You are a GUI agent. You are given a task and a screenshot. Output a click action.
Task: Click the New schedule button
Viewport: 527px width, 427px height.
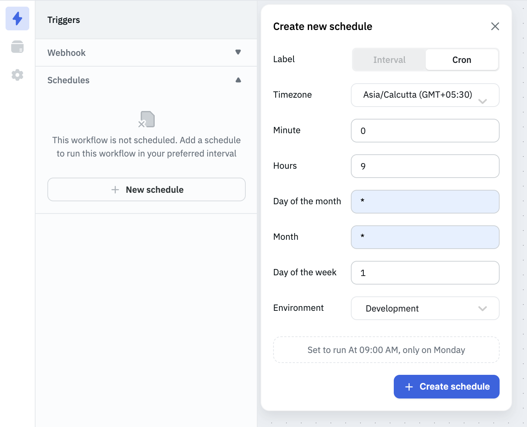(x=146, y=189)
